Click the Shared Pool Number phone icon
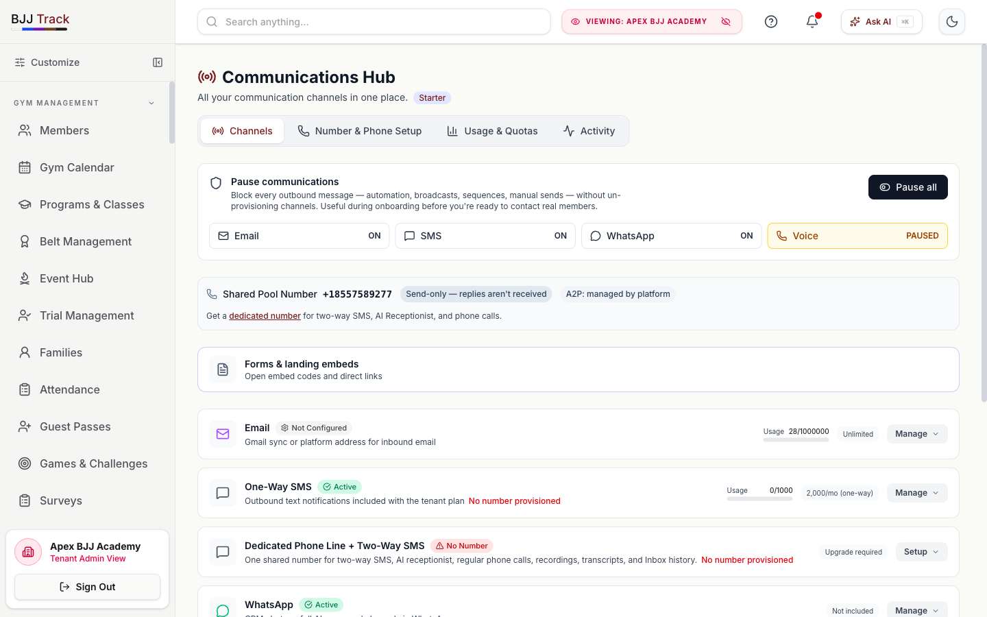 (x=212, y=294)
